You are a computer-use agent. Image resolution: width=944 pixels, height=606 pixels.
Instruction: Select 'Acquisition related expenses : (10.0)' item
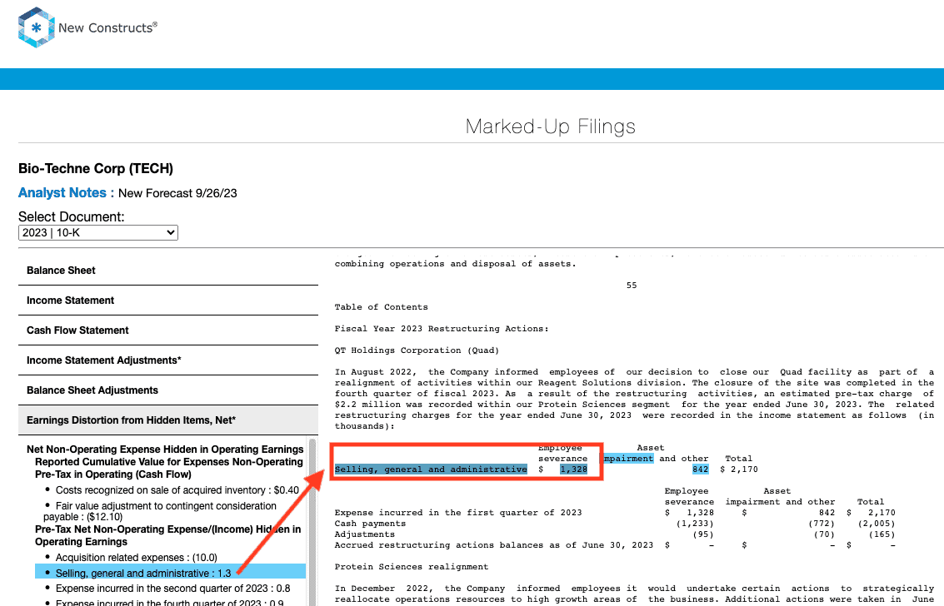(136, 558)
